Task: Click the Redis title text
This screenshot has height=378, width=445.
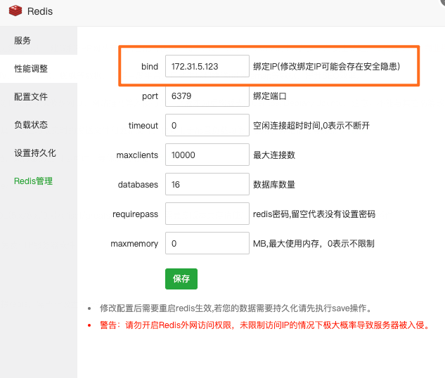Action: [x=40, y=11]
